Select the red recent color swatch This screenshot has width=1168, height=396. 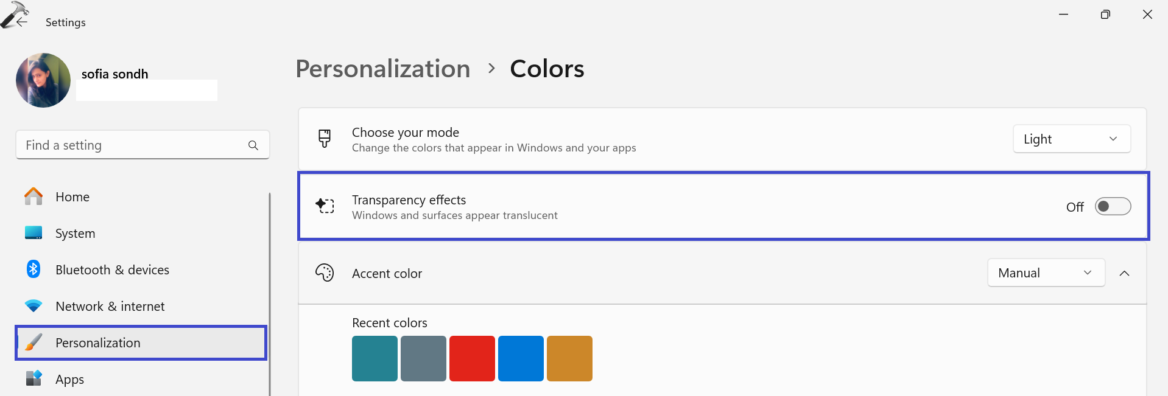472,358
